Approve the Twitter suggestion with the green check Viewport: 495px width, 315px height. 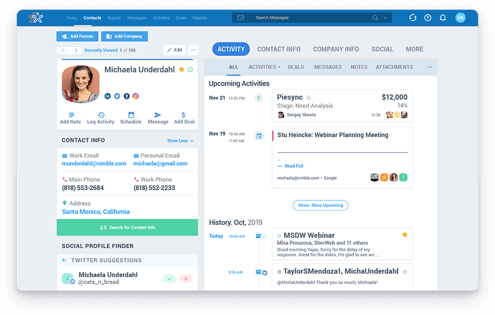click(x=169, y=278)
